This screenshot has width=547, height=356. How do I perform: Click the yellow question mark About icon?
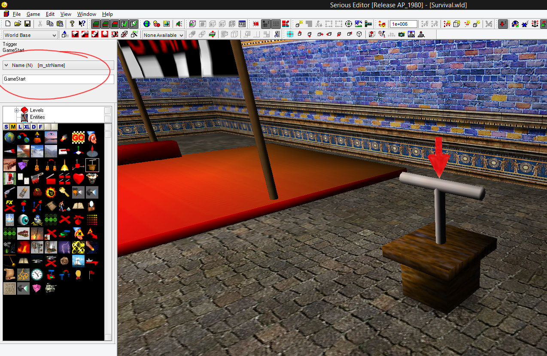pos(72,24)
